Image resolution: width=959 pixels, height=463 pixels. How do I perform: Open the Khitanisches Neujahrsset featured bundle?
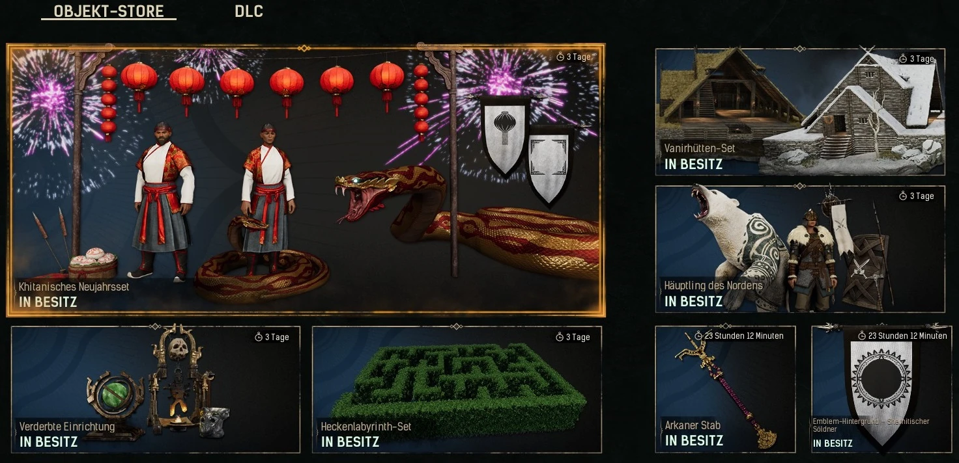[306, 180]
